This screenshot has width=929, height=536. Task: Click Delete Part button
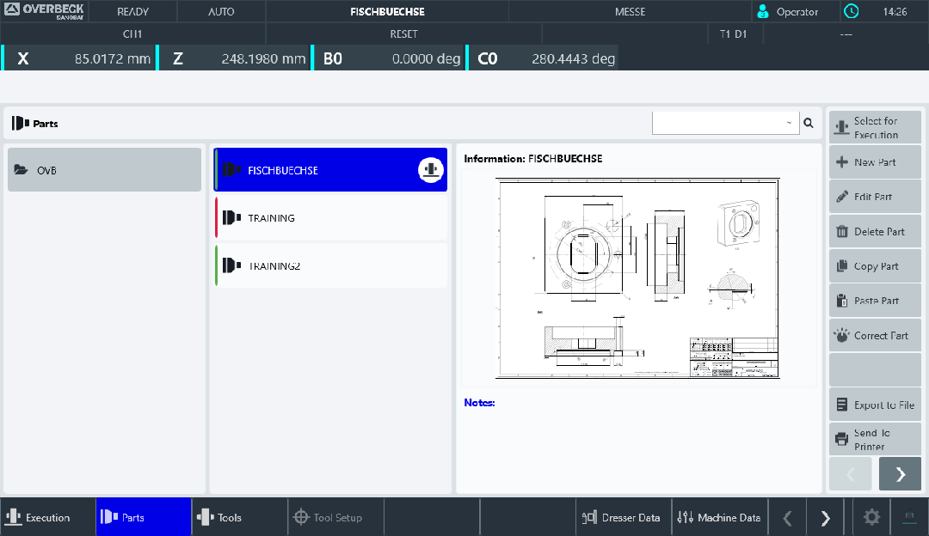(x=875, y=231)
